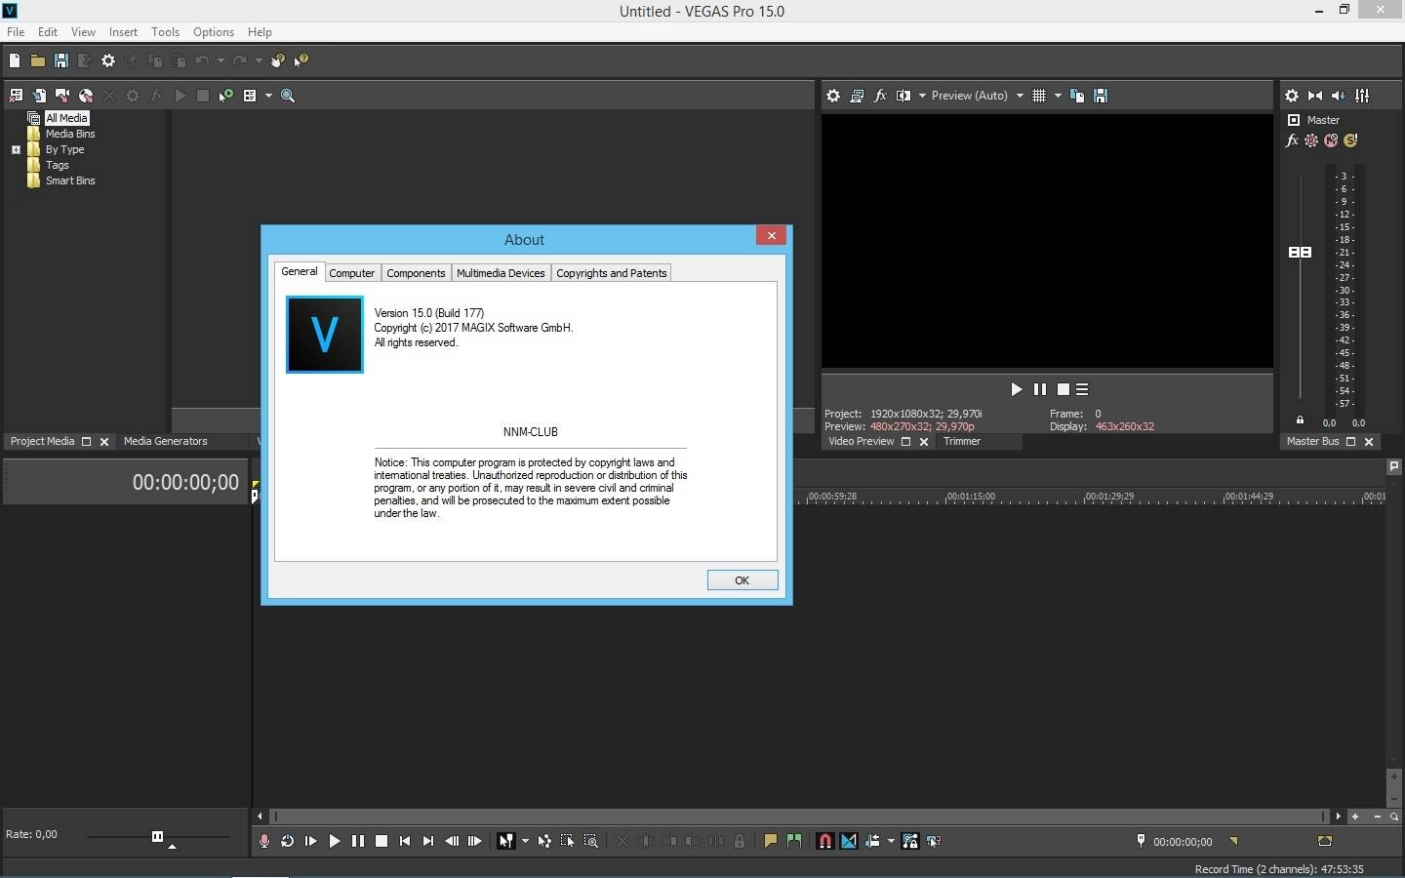This screenshot has width=1405, height=878.
Task: Toggle Auto Preview in the Project Media toolbar
Action: [226, 96]
